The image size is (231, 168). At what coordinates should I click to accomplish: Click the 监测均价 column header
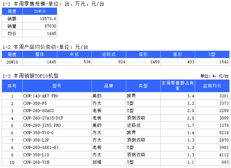pyautogui.click(x=212, y=86)
